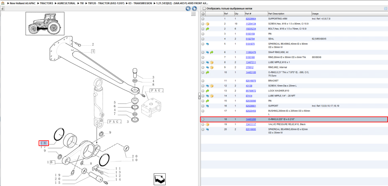Image resolution: width=388 pixels, height=186 pixels.
Task: Select 'Incl. Ref. 5,8,9,10,17,18,19' usage text
Action: coord(326,106)
